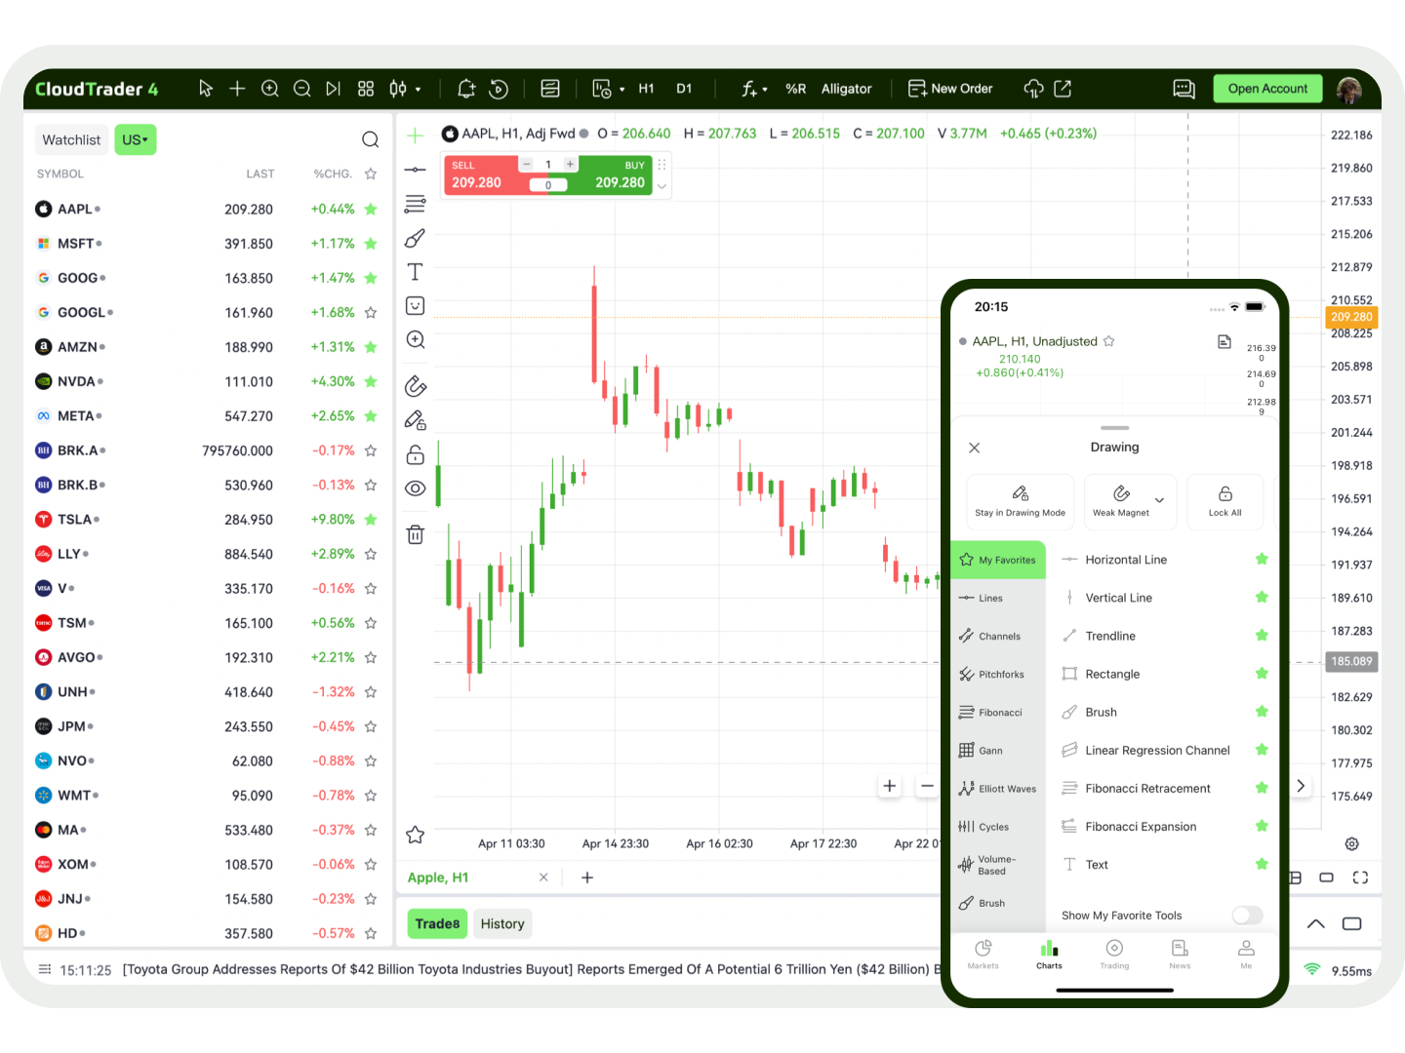The width and height of the screenshot is (1405, 1053).
Task: Toggle favorite star for BRK.A
Action: 371,450
